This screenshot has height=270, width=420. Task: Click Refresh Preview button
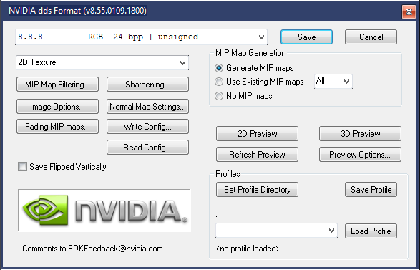point(257,155)
